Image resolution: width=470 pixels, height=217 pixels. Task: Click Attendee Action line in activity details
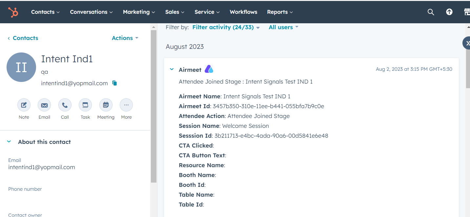pos(234,116)
